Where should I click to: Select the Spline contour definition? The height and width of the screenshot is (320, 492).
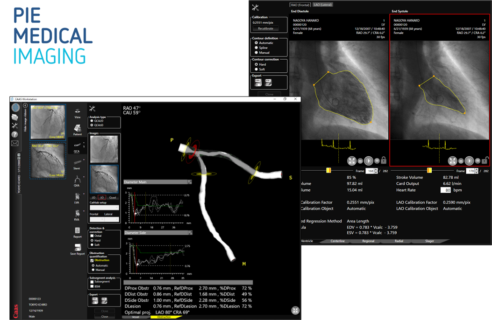(x=256, y=48)
